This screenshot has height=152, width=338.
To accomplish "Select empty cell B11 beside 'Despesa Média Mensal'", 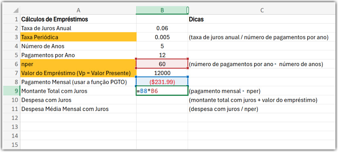I will click(162, 109).
